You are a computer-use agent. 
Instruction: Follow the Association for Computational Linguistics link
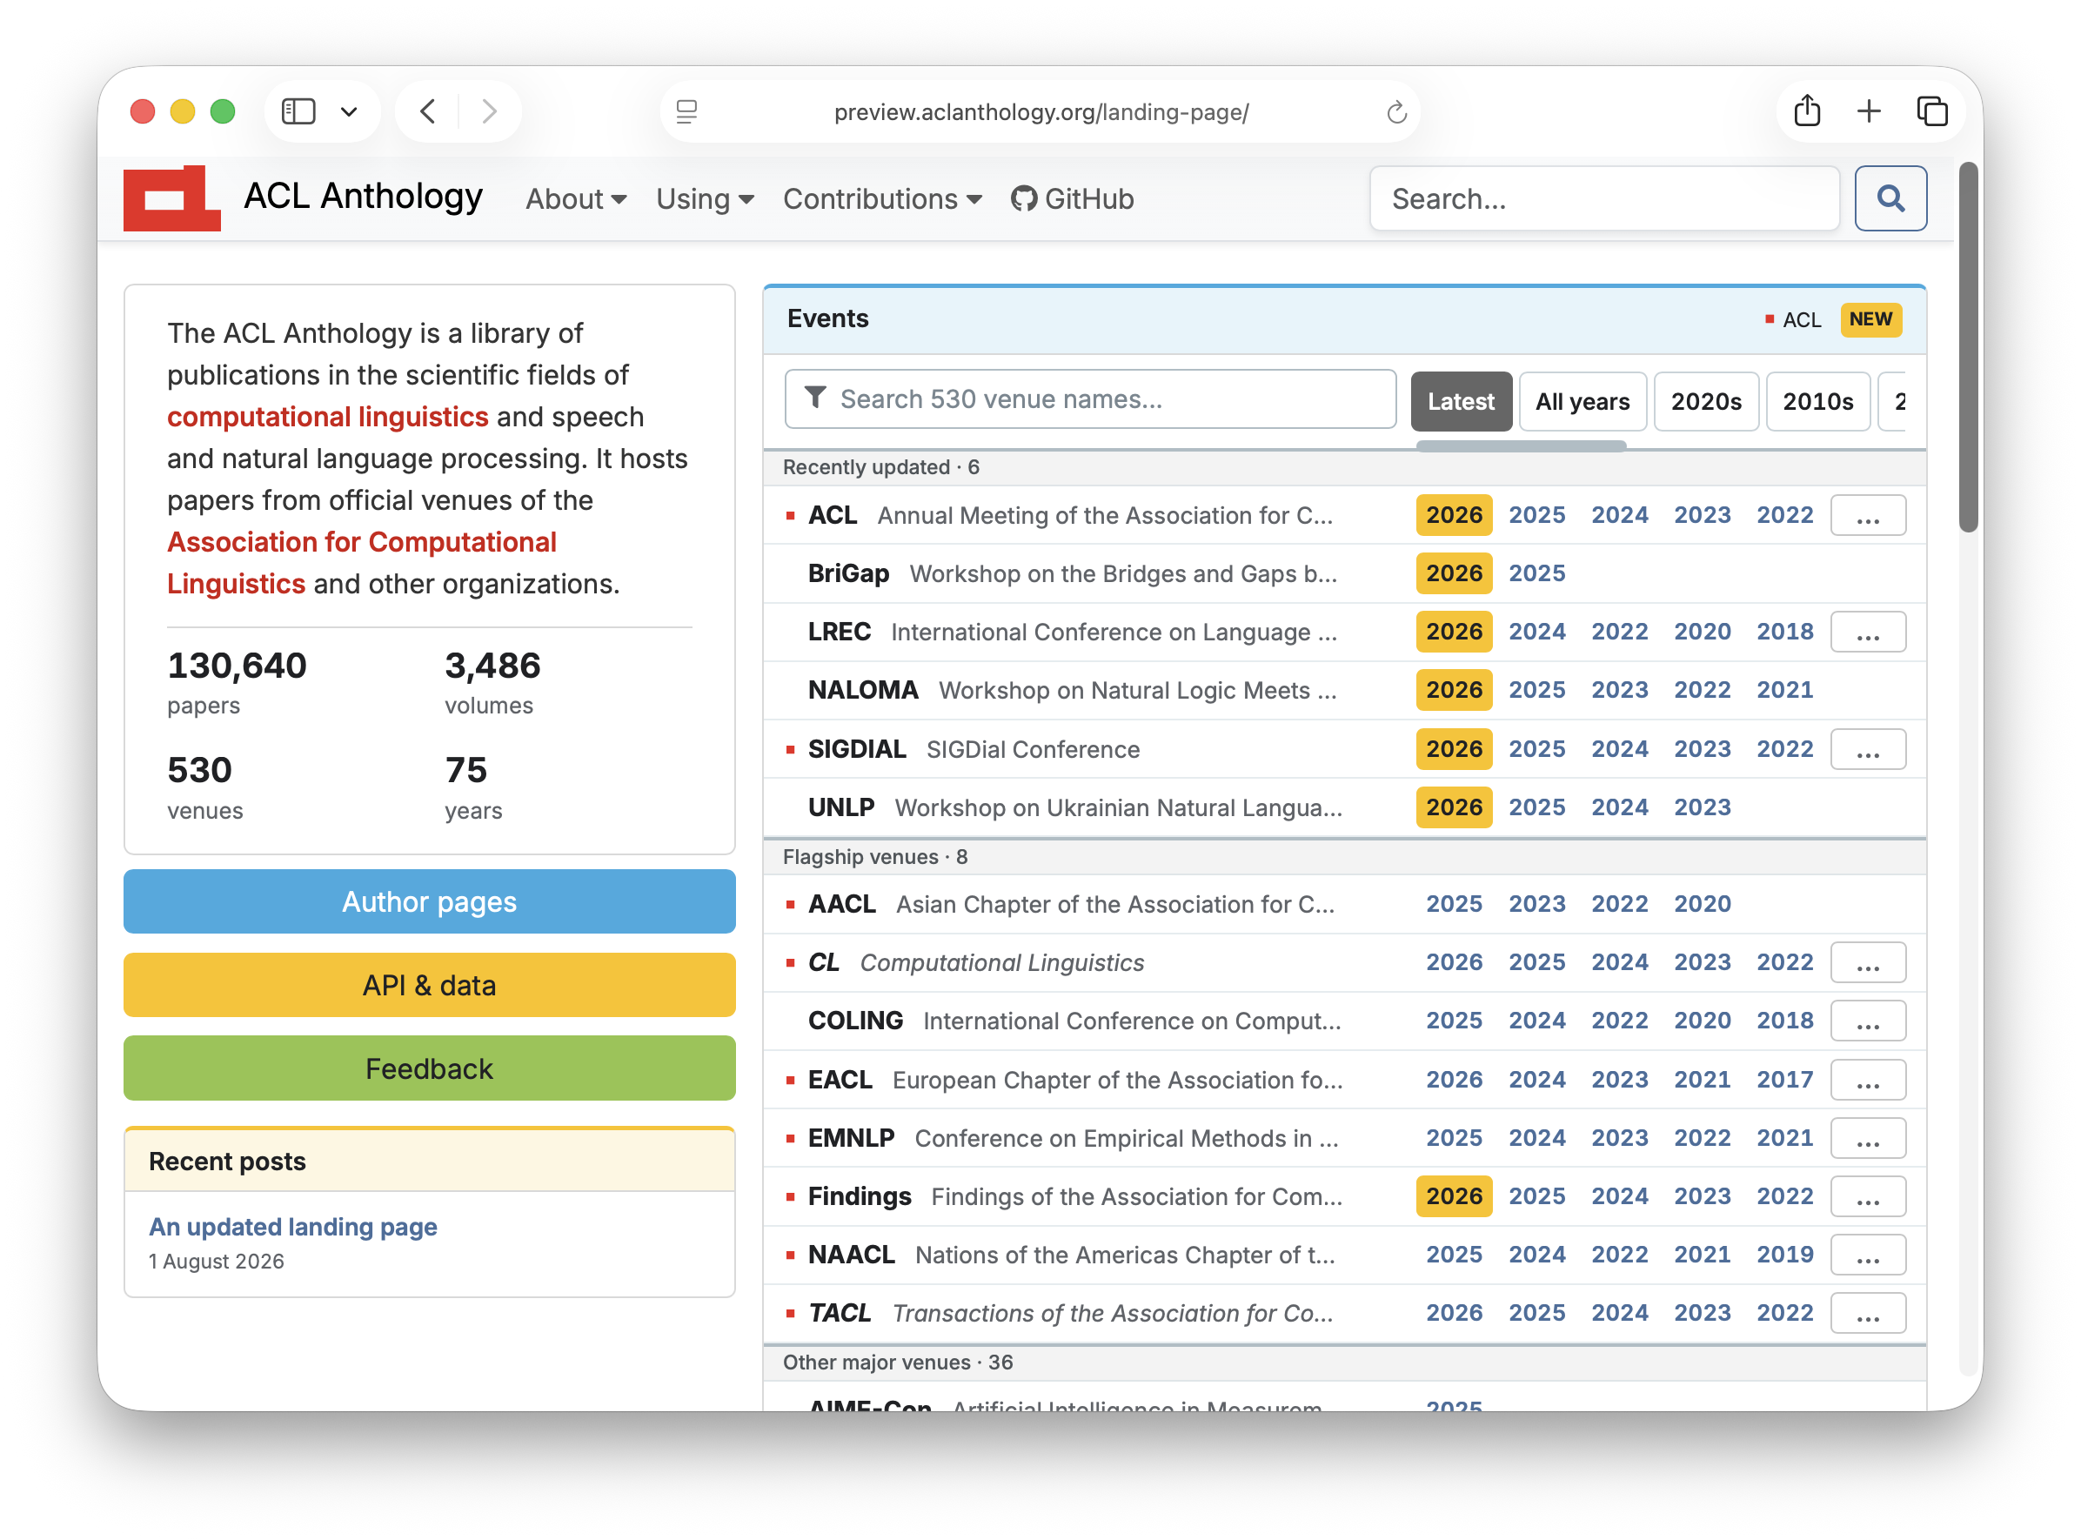click(x=362, y=563)
